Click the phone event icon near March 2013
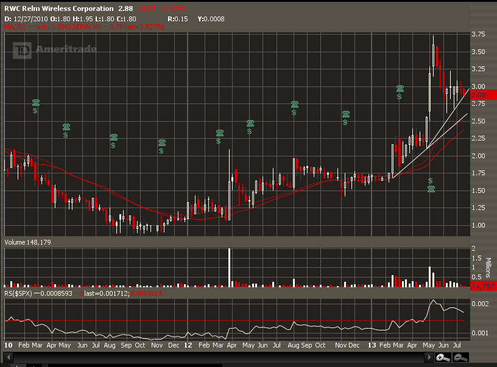Image resolution: width=497 pixels, height=367 pixels. pyautogui.click(x=400, y=89)
